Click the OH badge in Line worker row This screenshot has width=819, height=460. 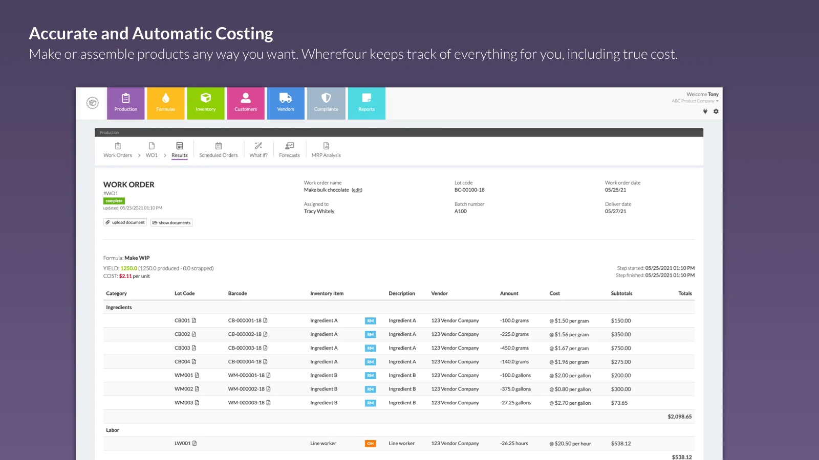370,444
